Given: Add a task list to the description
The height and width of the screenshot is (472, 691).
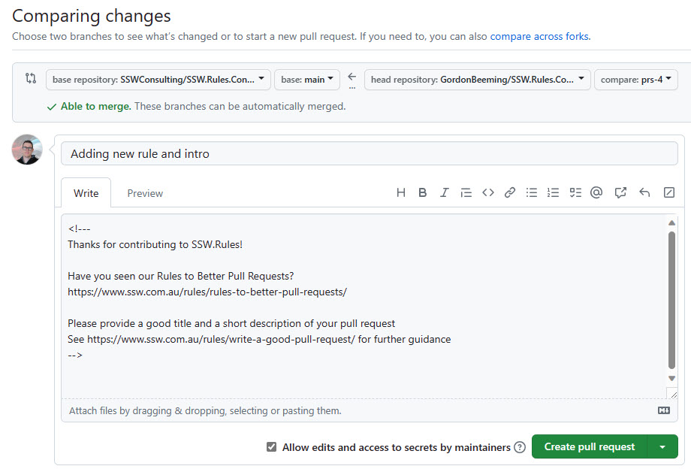Looking at the screenshot, I should pyautogui.click(x=575, y=192).
